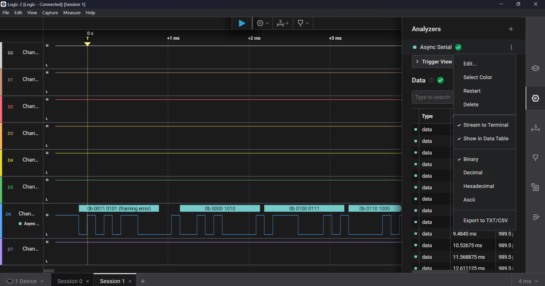Open the timing measurement toolbar icon
The image size is (545, 286).
(x=283, y=23)
